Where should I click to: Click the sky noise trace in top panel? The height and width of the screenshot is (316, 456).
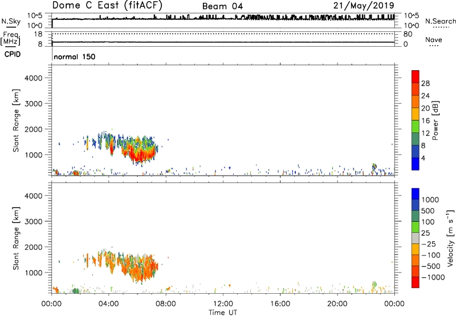[223, 18]
